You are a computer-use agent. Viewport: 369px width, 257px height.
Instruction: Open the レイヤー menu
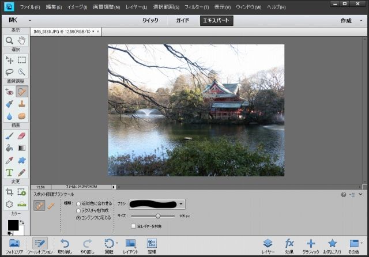tap(137, 7)
